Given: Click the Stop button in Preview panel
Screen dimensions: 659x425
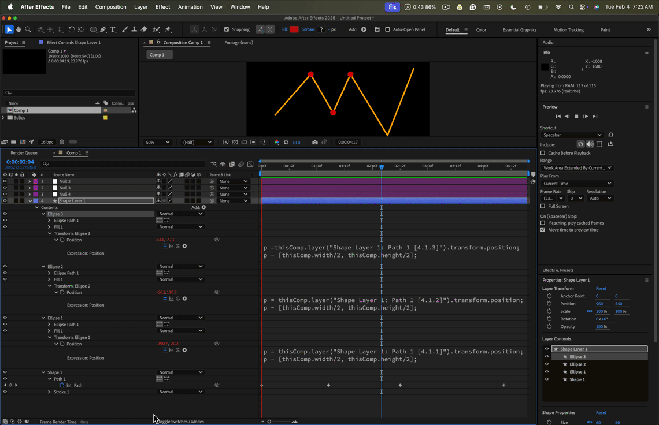Looking at the screenshot, I should [576, 116].
